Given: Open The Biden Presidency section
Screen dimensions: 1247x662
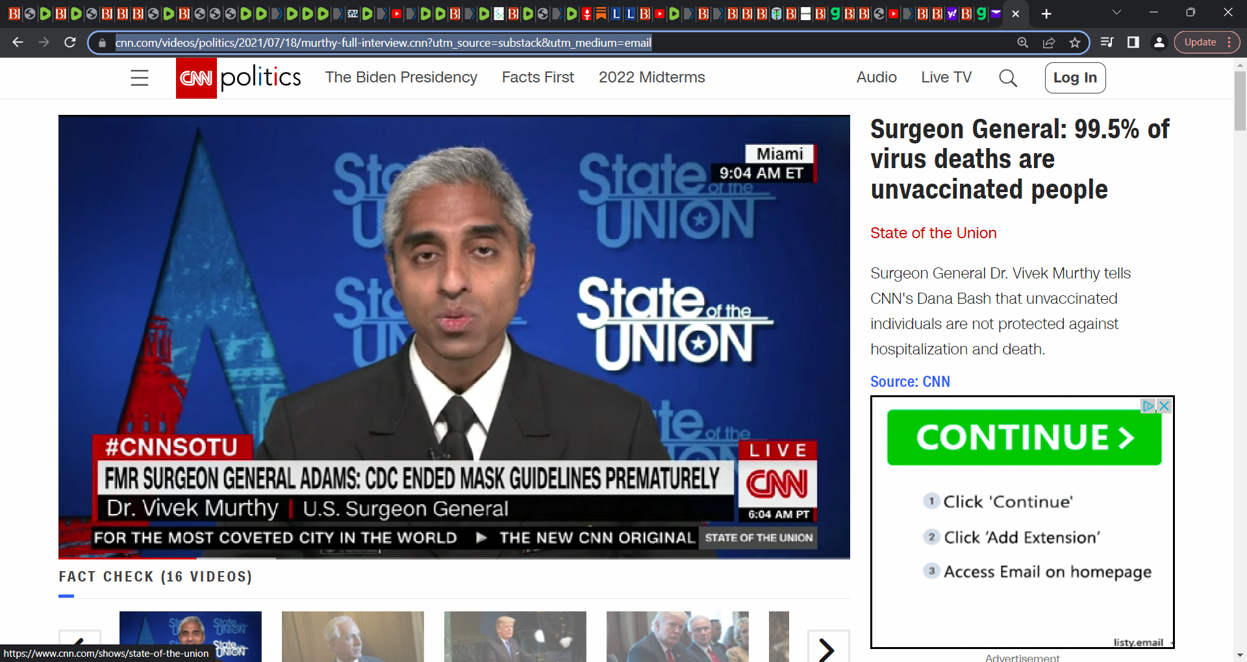Looking at the screenshot, I should 401,77.
